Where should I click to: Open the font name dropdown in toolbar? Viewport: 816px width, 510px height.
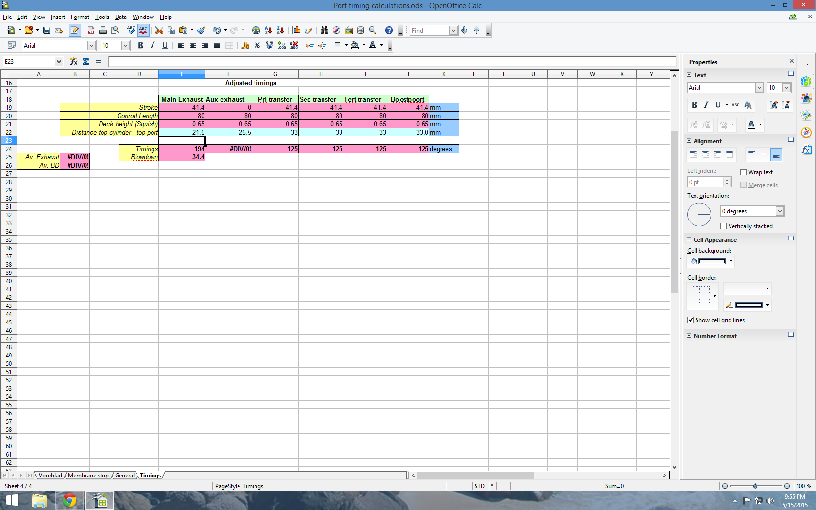point(91,46)
